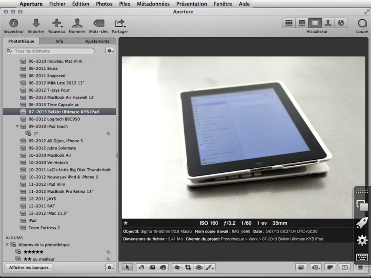Switch to split browser-viewer layout
Viewport: 371px width, 278px height.
point(302,23)
